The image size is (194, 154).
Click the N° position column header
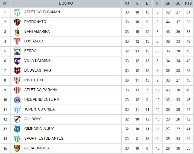tap(5, 4)
